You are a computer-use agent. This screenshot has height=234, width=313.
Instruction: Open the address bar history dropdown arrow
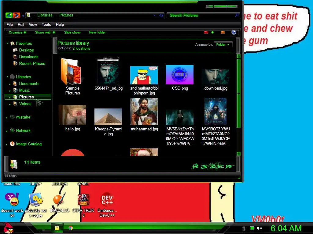154,15
